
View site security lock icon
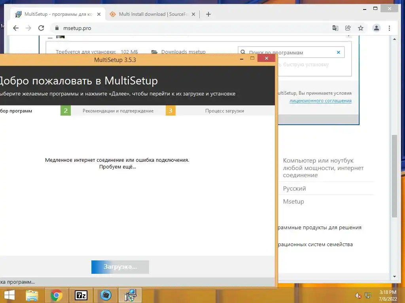(x=57, y=28)
